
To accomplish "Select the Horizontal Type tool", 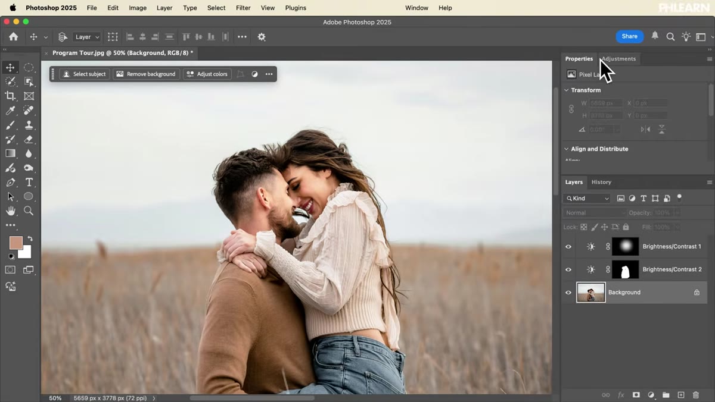I will (29, 182).
